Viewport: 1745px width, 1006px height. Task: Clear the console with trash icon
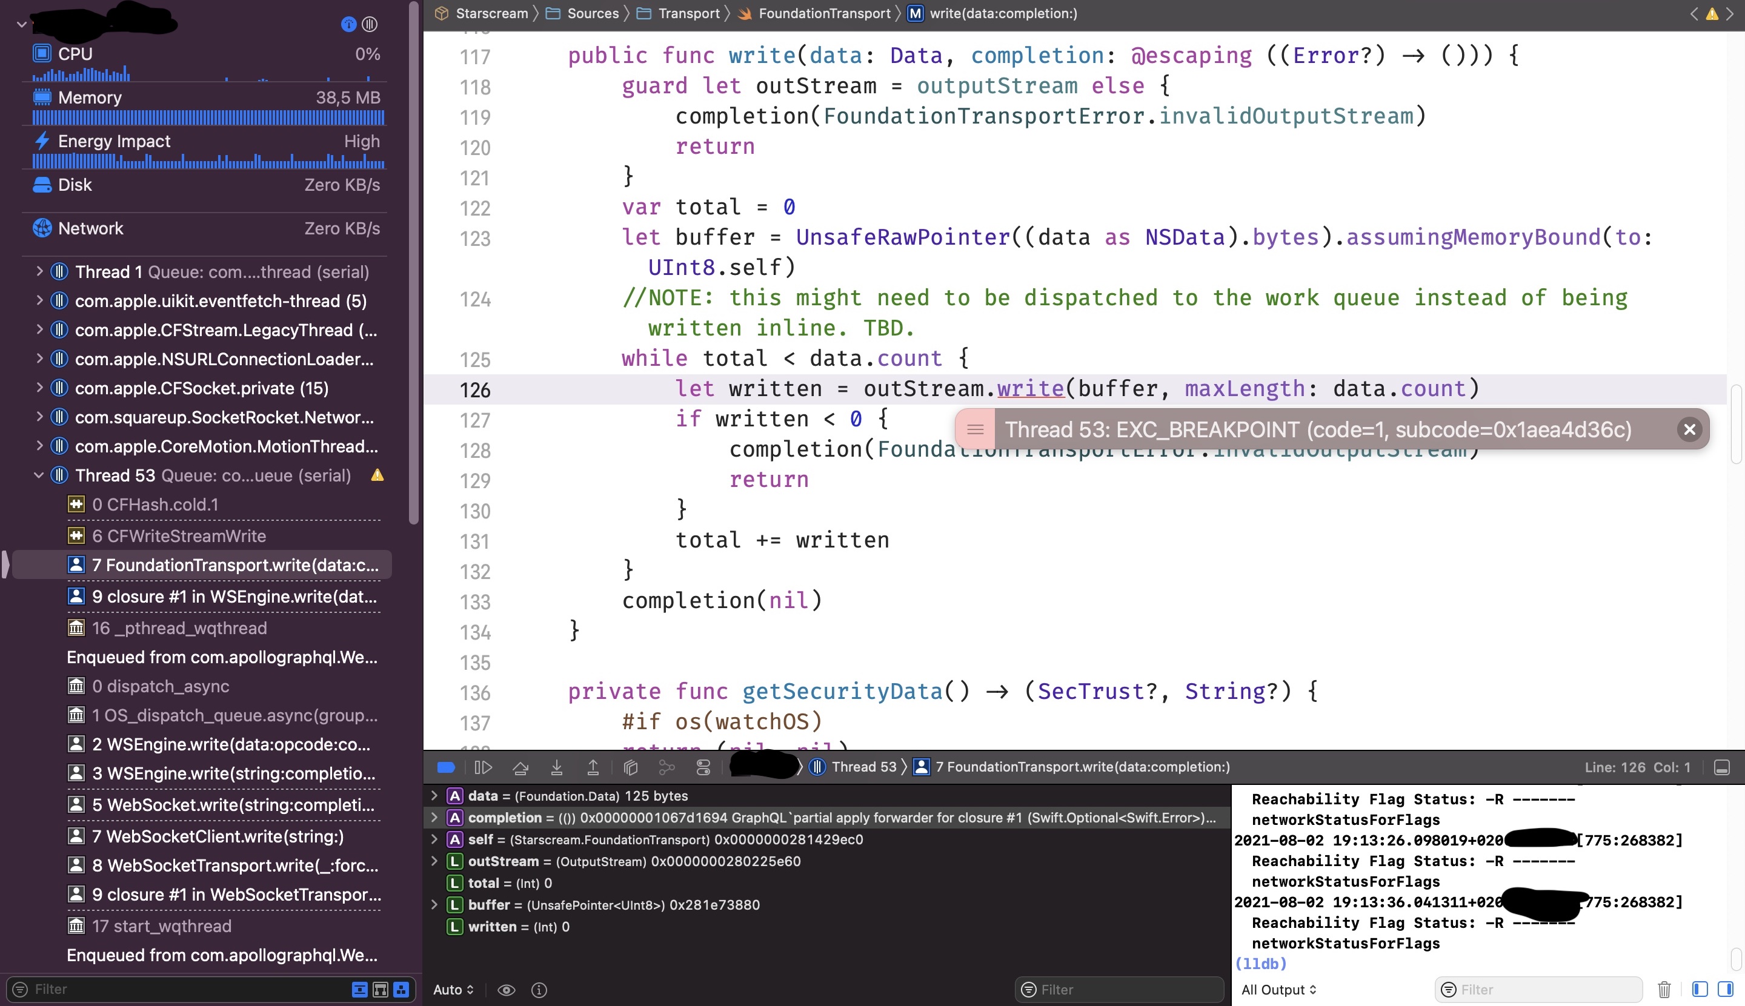coord(1663,988)
